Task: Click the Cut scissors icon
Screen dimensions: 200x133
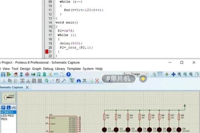Action: tap(4, 81)
